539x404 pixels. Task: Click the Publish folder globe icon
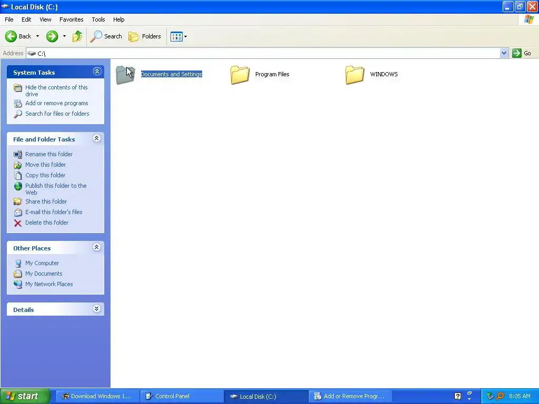(x=18, y=186)
